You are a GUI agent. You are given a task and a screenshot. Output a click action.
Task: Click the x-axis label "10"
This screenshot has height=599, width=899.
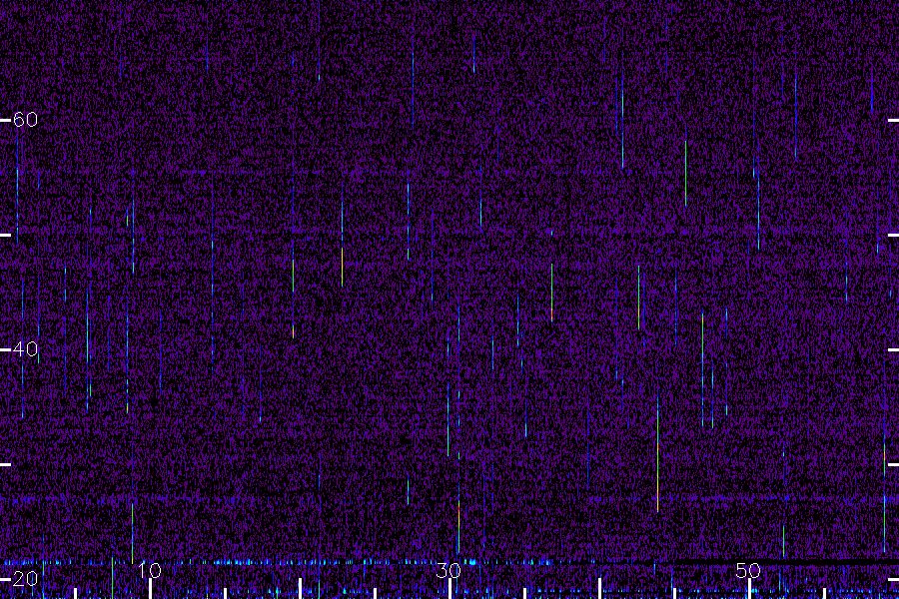click(149, 570)
